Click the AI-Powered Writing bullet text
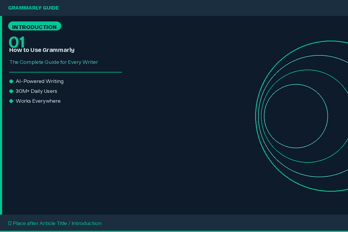The height and width of the screenshot is (232, 348). tap(39, 81)
